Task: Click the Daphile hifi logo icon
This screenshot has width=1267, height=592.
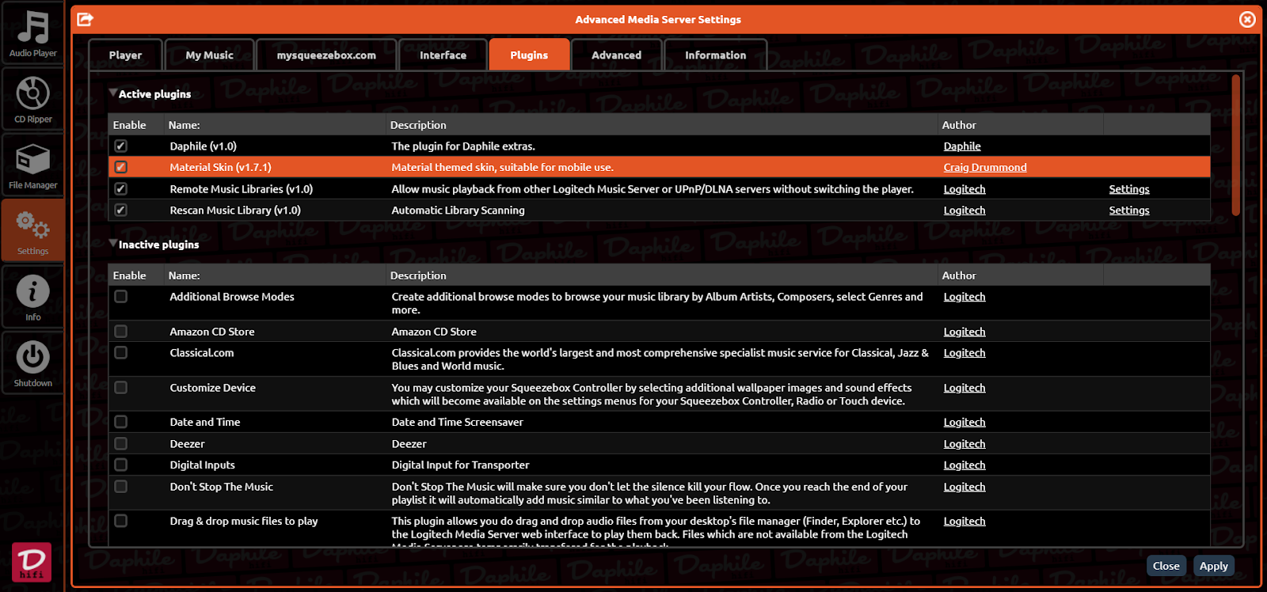Action: [32, 562]
